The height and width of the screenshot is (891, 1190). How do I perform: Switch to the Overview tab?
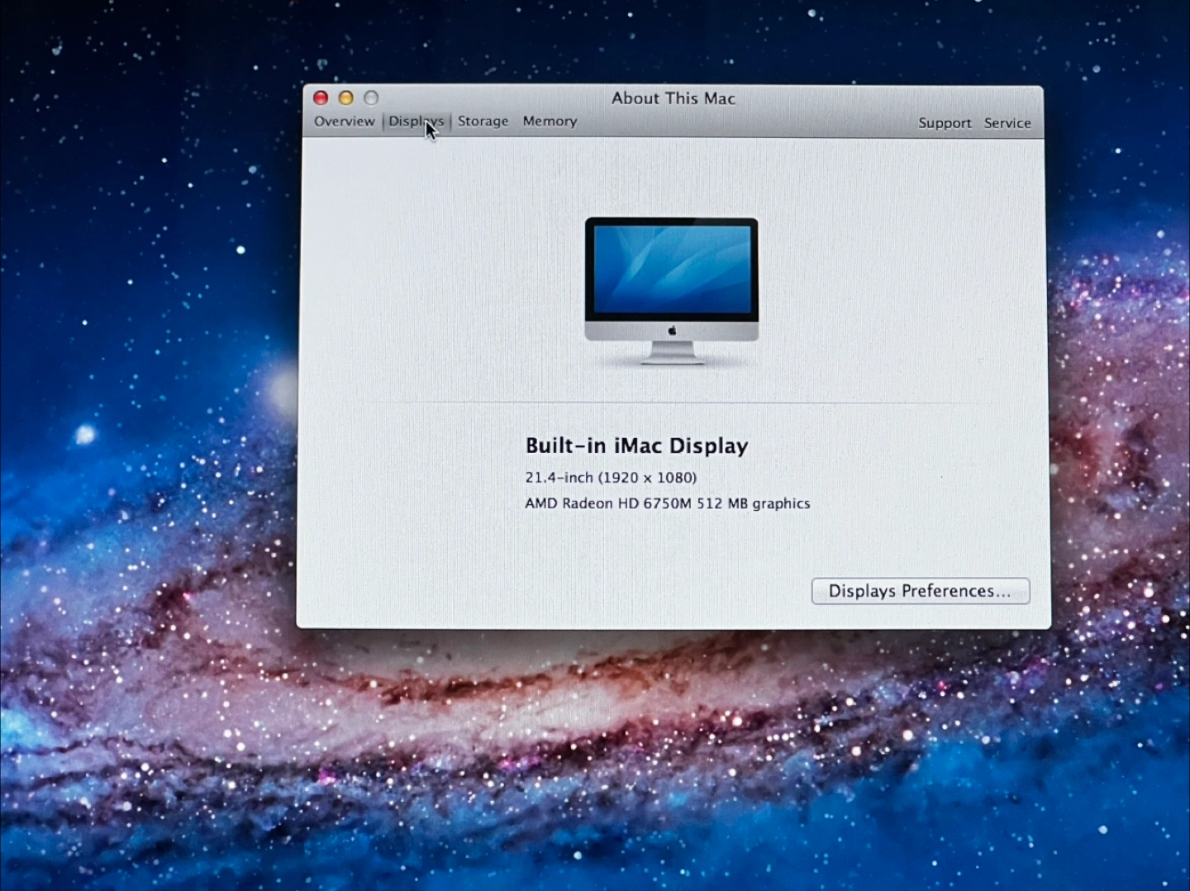344,121
